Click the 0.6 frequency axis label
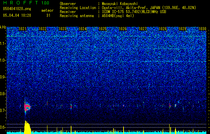 pos(3,127)
